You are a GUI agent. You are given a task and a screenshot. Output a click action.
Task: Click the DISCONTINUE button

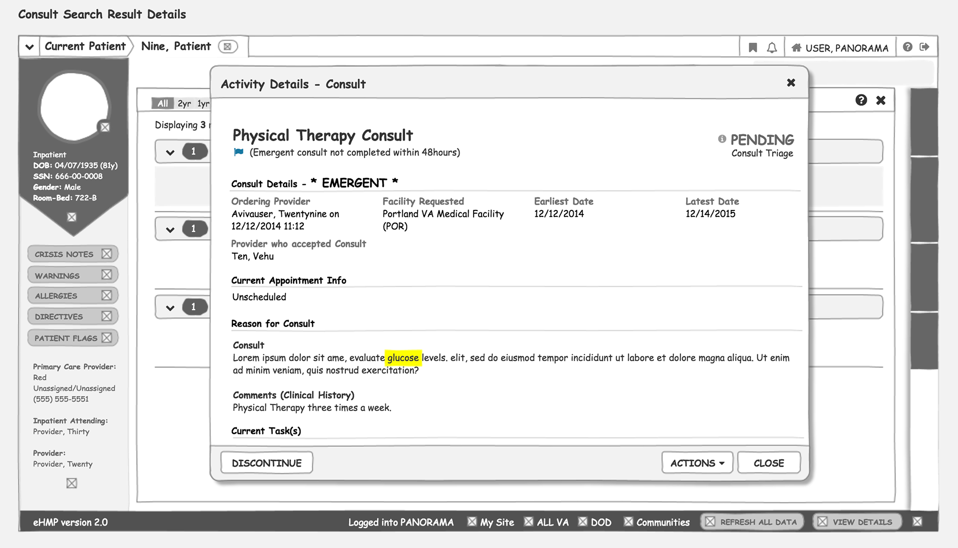[x=266, y=463]
